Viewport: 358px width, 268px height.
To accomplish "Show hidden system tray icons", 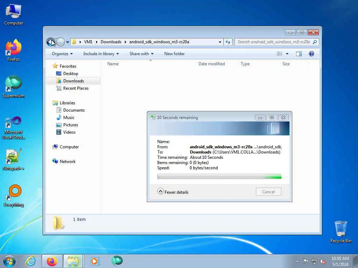I will [x=297, y=261].
